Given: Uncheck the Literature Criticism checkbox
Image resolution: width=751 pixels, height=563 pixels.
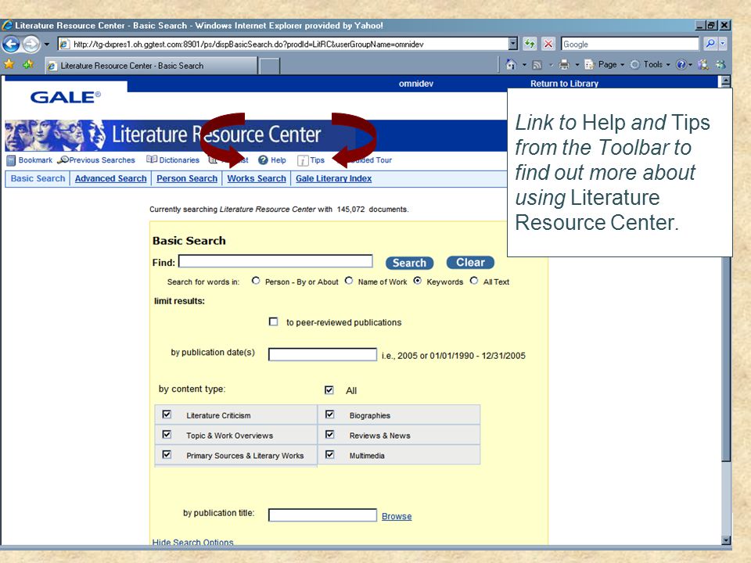Looking at the screenshot, I should coord(167,414).
